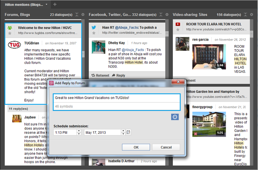Open the Hilton mentions tab dropdown arrow
This screenshot has height=170, width=258.
46,4
